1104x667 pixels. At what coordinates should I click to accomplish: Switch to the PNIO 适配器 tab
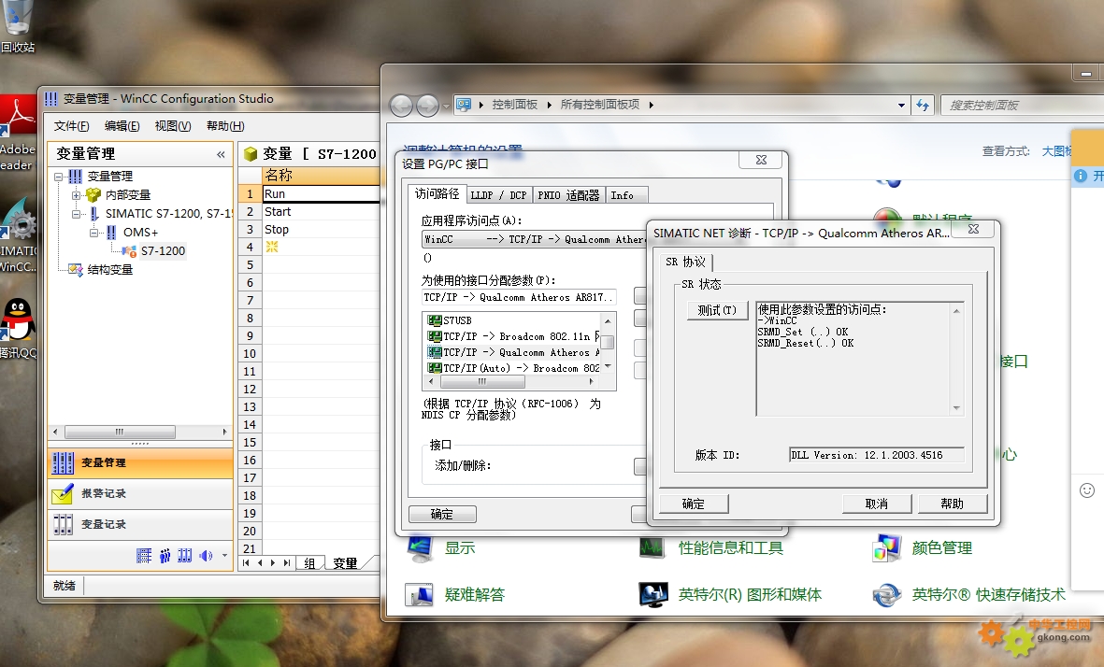coord(568,195)
